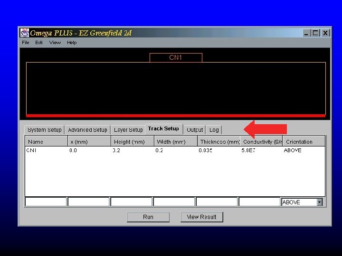Viewport: 342px width, 256px height.
Task: Click the Run button
Action: click(148, 217)
